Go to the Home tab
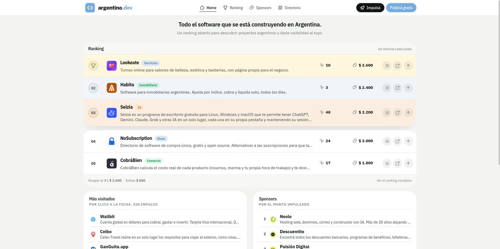500x249 pixels. tap(208, 7)
